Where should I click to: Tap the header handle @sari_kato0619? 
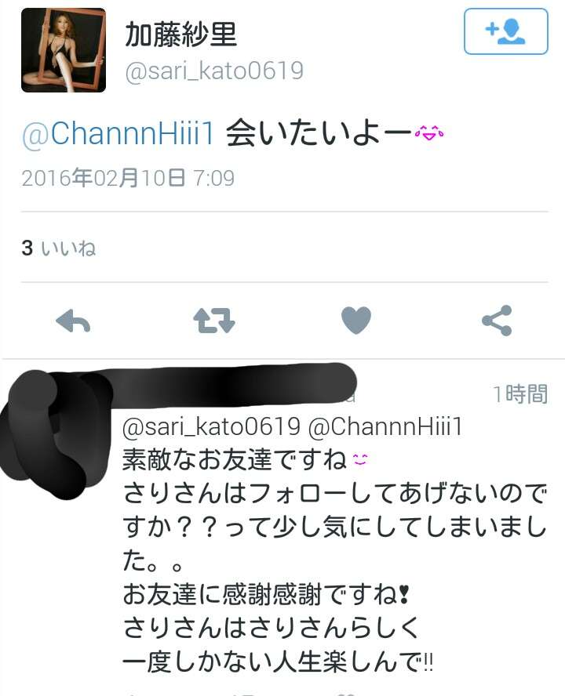[x=214, y=71]
